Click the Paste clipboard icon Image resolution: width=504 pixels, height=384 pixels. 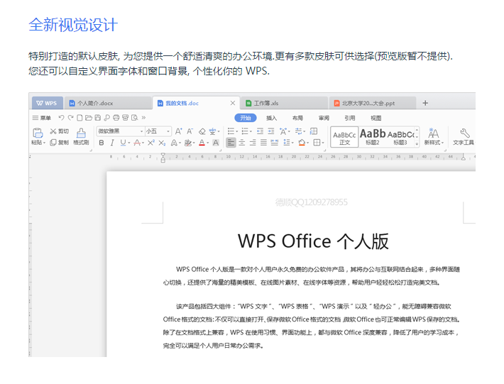(x=38, y=133)
